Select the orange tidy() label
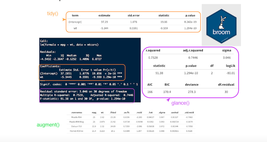Screen dimensions: 267x142 point(53,13)
